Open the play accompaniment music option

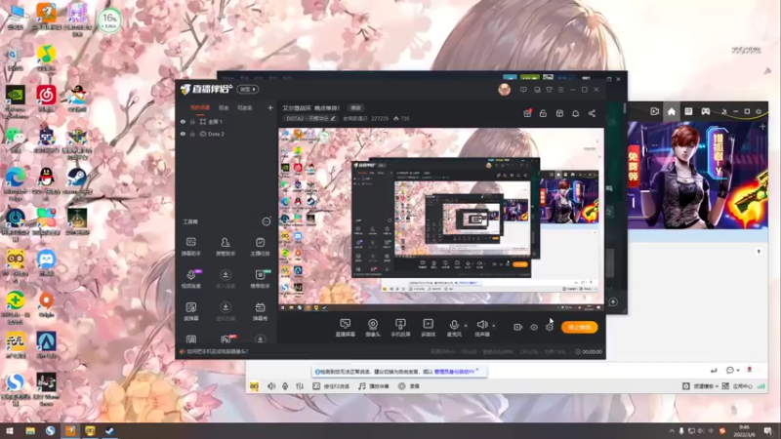374,386
